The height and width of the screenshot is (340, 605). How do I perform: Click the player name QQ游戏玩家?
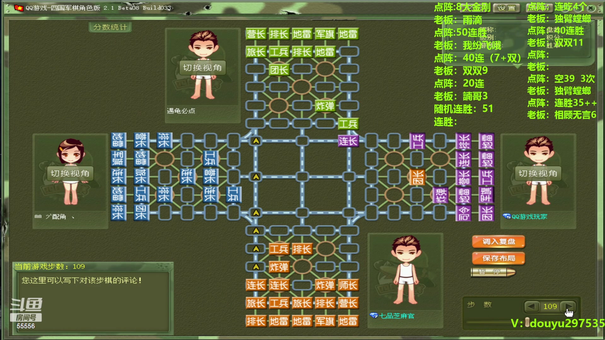(529, 217)
